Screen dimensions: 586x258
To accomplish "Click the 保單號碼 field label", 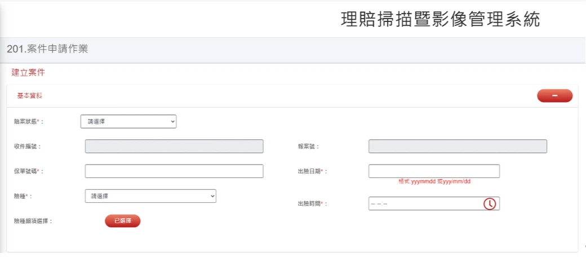I will click(28, 171).
